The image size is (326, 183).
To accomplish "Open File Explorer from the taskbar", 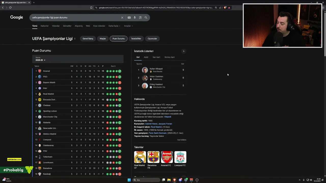I will click(169, 180).
